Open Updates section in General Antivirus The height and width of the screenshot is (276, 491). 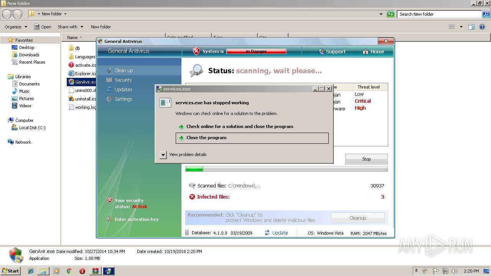coord(123,89)
